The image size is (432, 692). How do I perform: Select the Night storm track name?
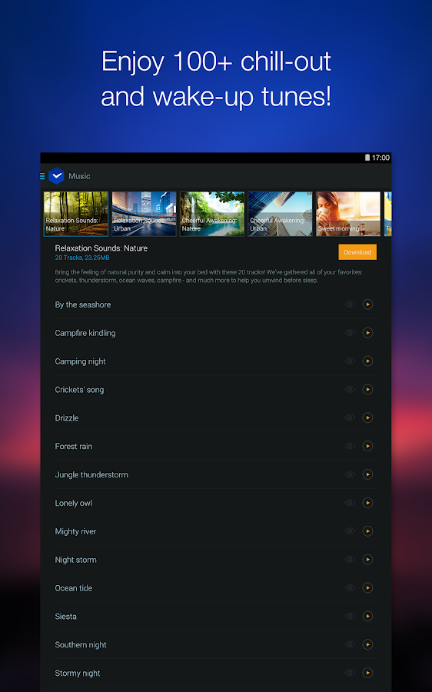click(75, 560)
